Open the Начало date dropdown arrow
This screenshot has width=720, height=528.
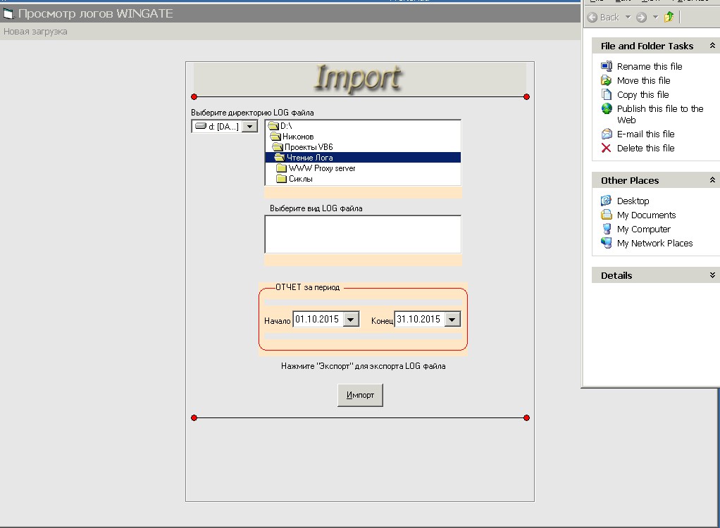pos(352,320)
